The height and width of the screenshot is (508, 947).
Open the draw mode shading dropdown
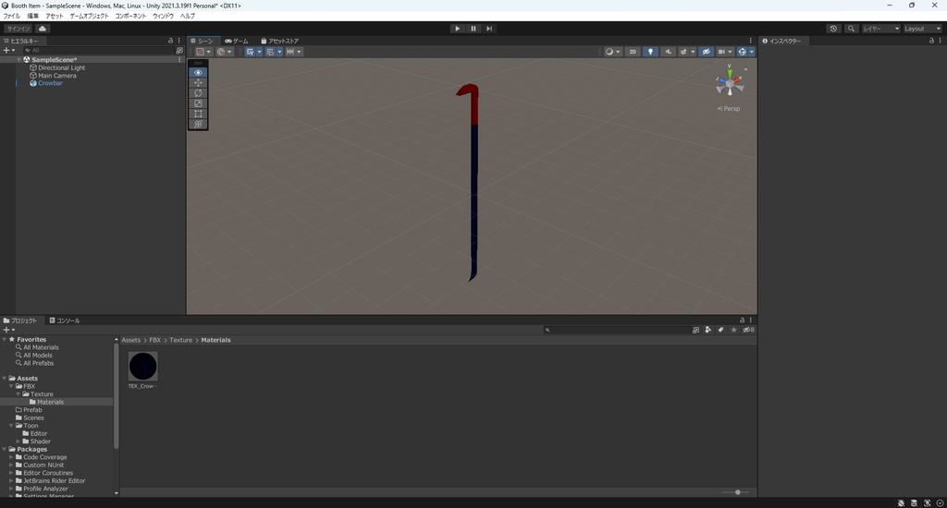(x=612, y=52)
